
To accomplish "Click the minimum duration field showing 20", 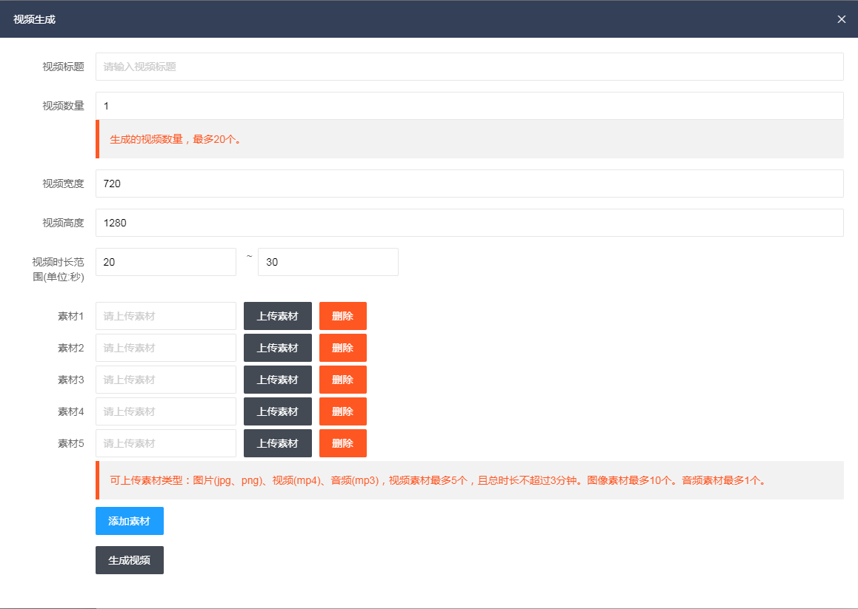I will pos(166,263).
